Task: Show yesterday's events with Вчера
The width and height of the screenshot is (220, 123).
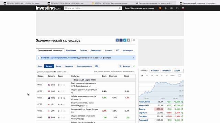Action: point(40,66)
